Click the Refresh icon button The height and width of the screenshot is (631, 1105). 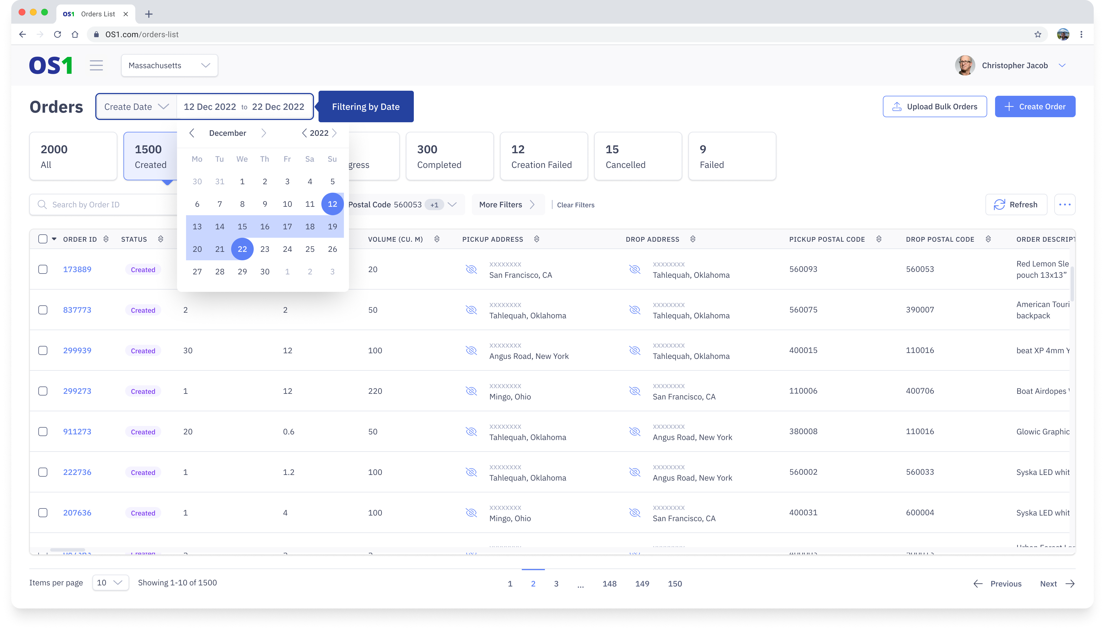[x=1016, y=205]
